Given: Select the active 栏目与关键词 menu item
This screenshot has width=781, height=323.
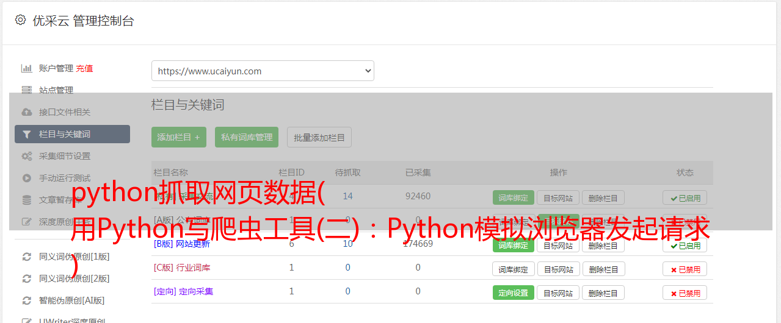Looking at the screenshot, I should pyautogui.click(x=72, y=134).
